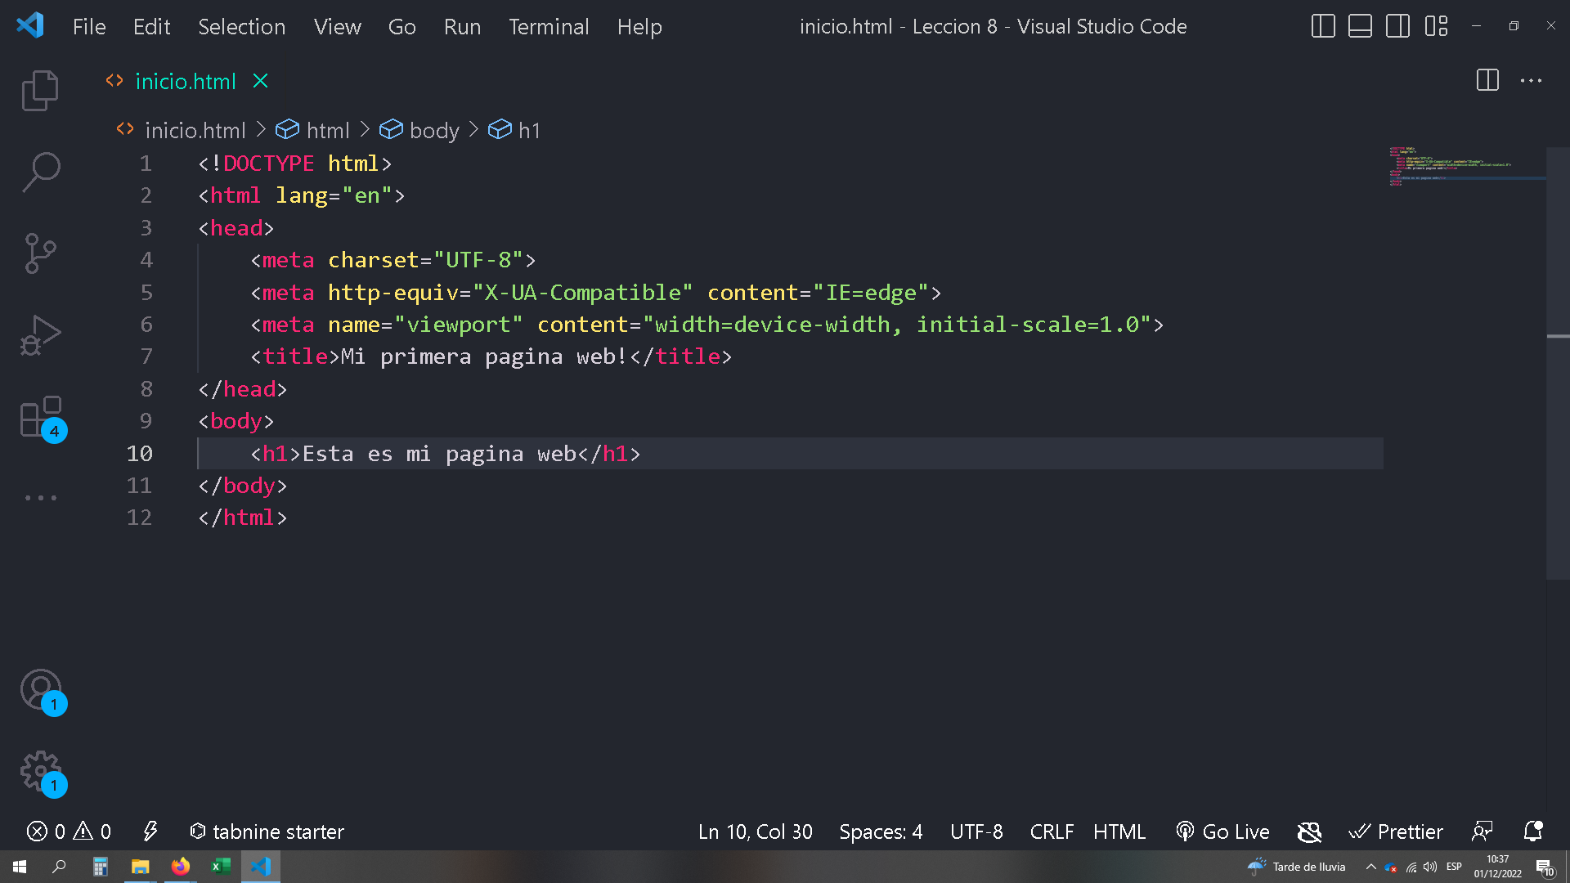Open the Terminal menu
Screen dimensions: 1570x883
tap(549, 27)
